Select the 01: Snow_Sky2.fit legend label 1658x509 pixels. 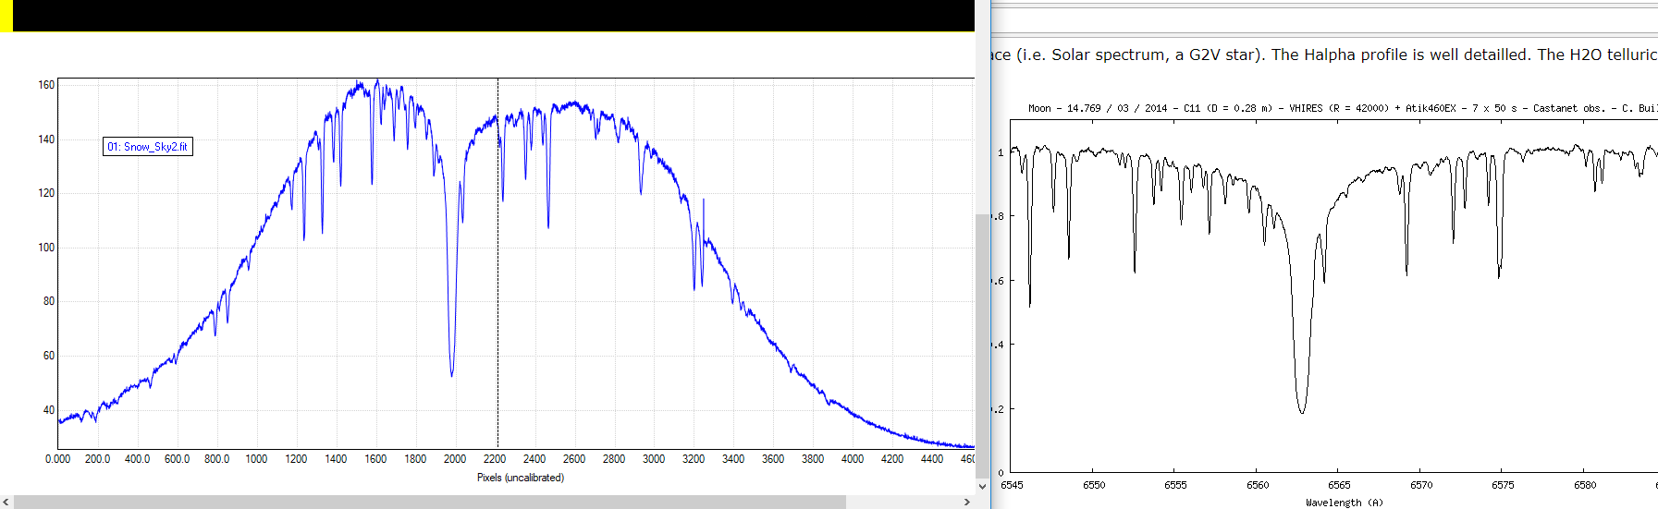point(147,147)
